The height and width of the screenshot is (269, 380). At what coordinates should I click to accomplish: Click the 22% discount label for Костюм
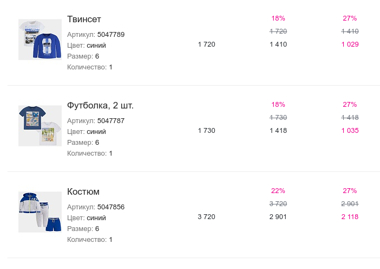click(x=278, y=191)
